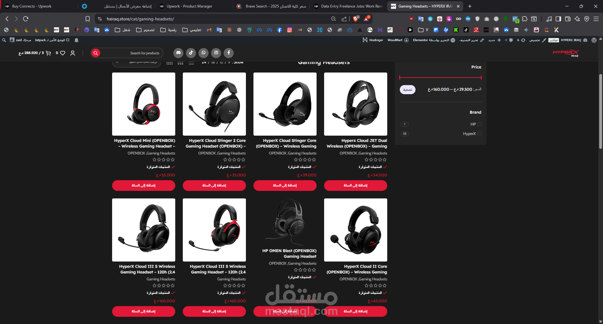This screenshot has height=324, width=603.
Task: Open the V bookmarks folder
Action: pyautogui.click(x=423, y=30)
